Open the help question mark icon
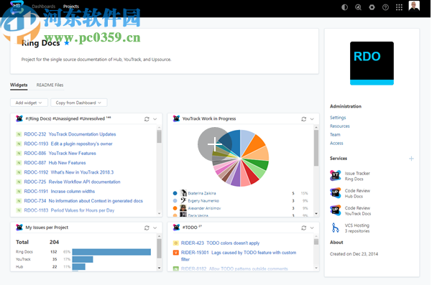The width and height of the screenshot is (437, 285). point(385,7)
